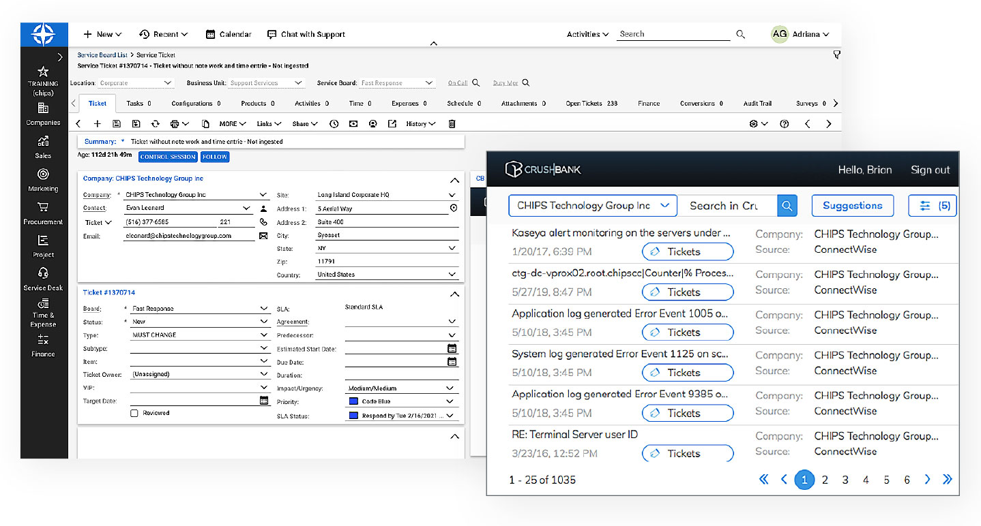Click magnifier next to top Search field

741,34
